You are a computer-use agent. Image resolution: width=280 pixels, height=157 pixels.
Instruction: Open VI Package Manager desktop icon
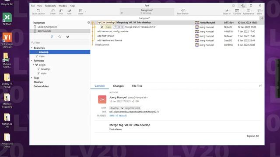pos(7,40)
